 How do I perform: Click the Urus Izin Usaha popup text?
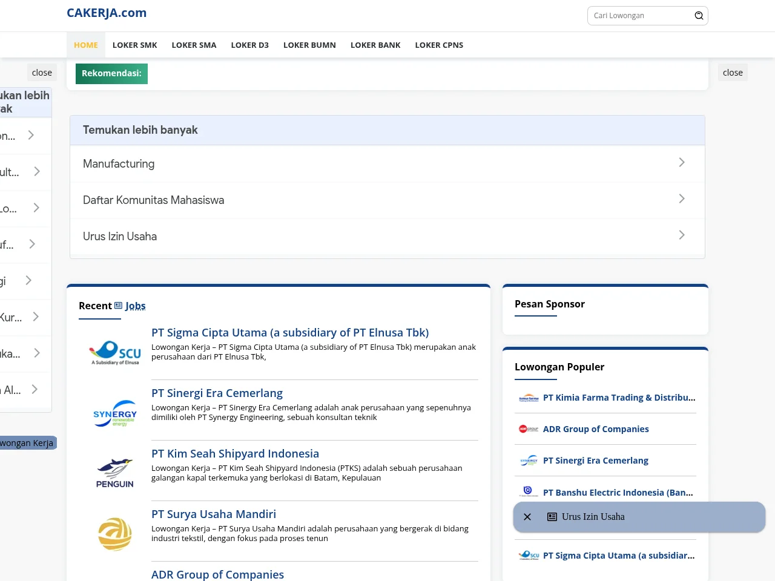point(593,517)
